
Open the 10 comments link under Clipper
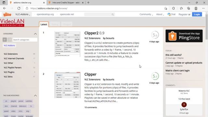91,108
